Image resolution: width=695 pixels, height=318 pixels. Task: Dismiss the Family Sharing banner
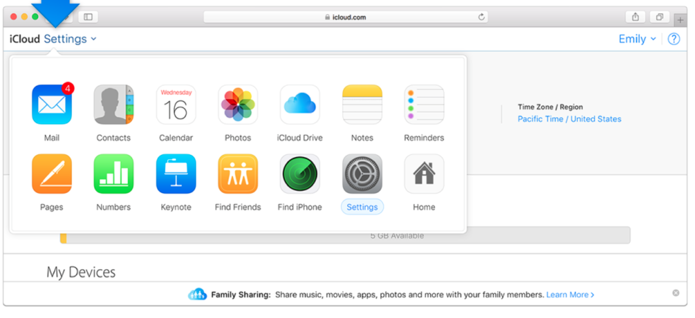click(675, 293)
